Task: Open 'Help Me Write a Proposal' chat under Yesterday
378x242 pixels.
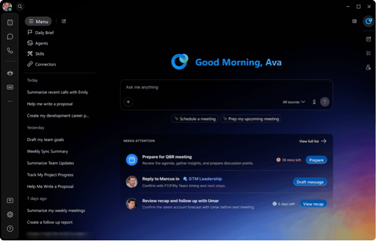Action: (51, 186)
